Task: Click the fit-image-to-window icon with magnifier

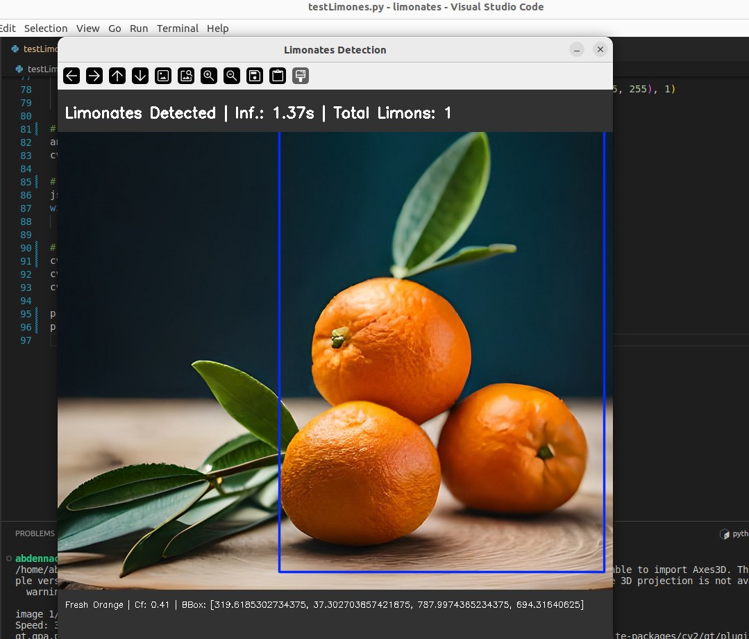Action: pos(186,76)
